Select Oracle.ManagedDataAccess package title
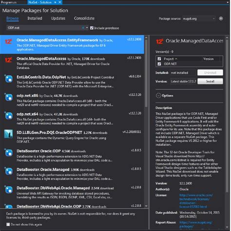The height and width of the screenshot is (231, 231). click(x=41, y=59)
